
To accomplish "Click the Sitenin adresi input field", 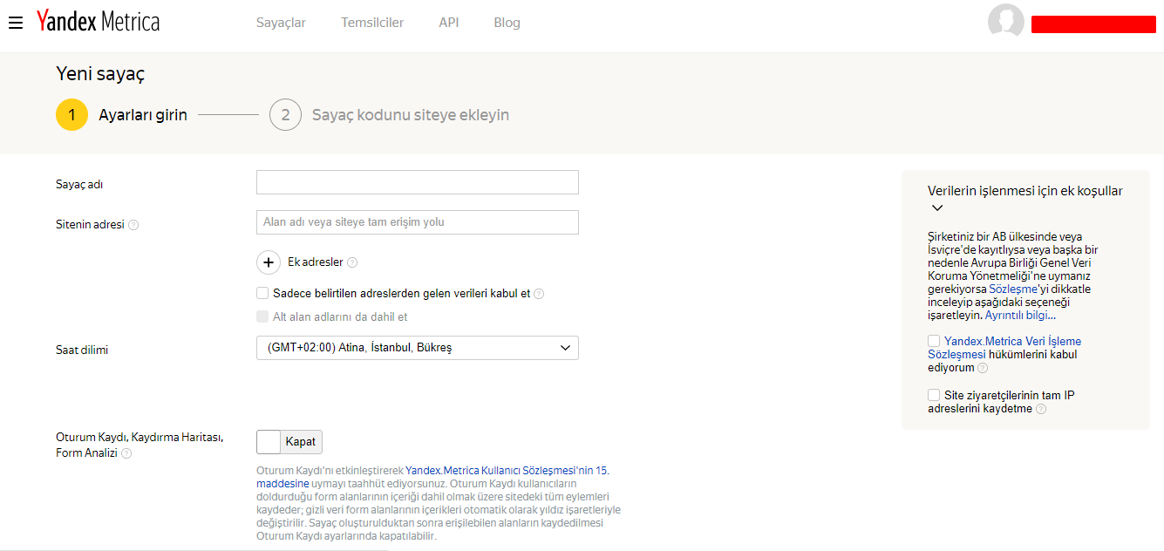I will pos(418,222).
